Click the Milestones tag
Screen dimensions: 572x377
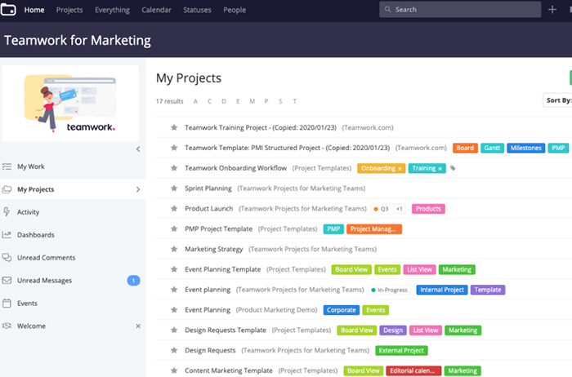click(526, 148)
